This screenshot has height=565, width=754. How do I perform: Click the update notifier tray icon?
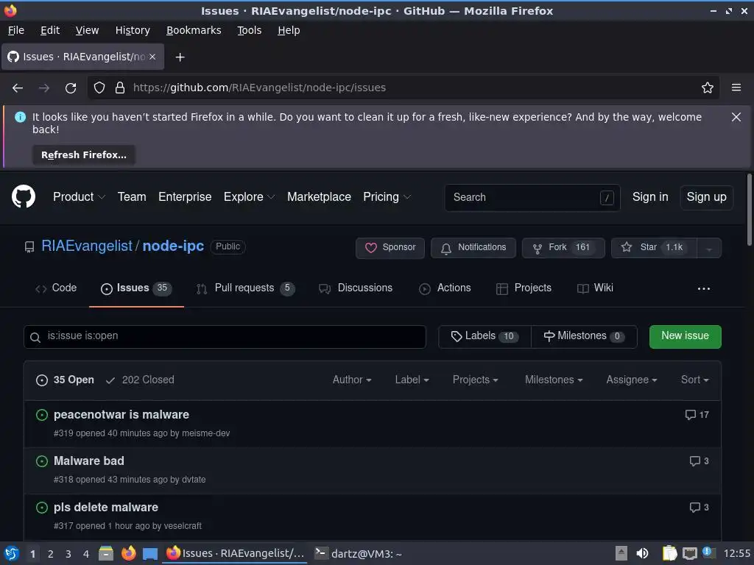click(x=709, y=552)
